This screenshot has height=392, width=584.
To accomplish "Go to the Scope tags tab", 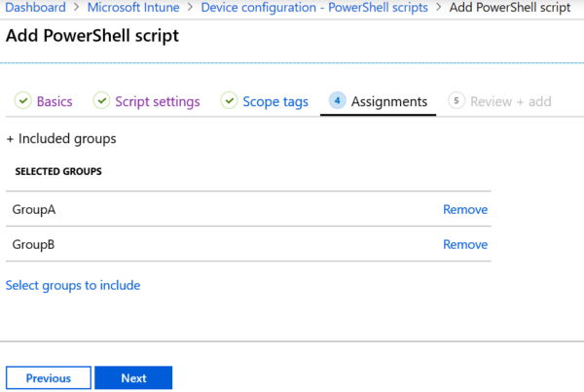I will point(275,101).
